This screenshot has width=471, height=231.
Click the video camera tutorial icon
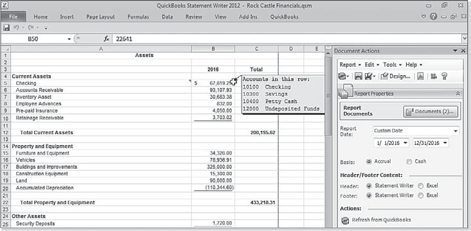(x=434, y=76)
